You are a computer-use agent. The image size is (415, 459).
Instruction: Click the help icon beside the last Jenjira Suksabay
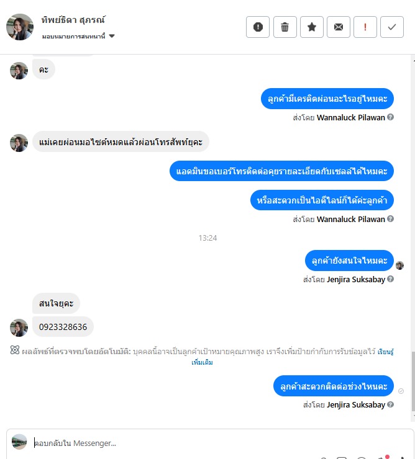pos(390,404)
